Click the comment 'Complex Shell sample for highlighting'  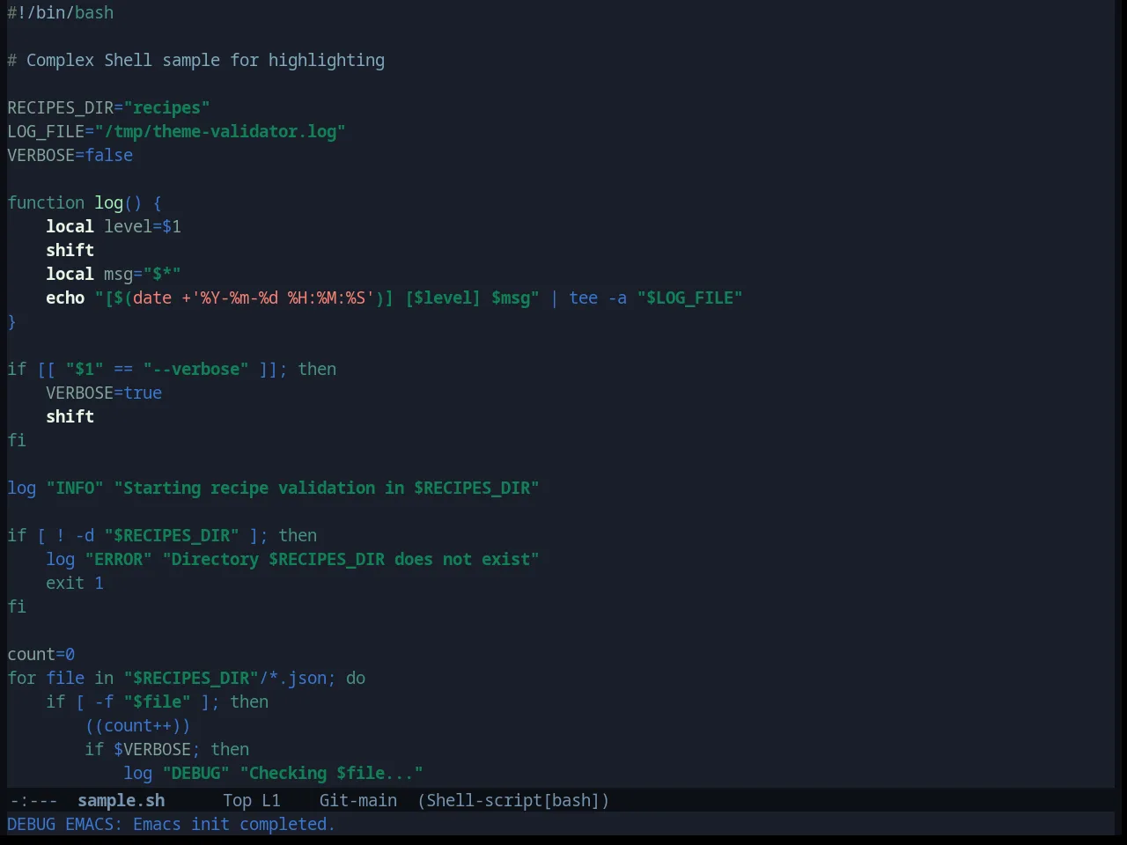pos(205,60)
